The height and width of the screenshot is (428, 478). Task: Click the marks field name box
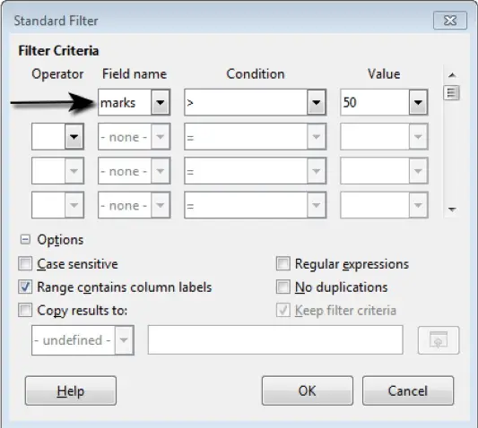(x=125, y=102)
